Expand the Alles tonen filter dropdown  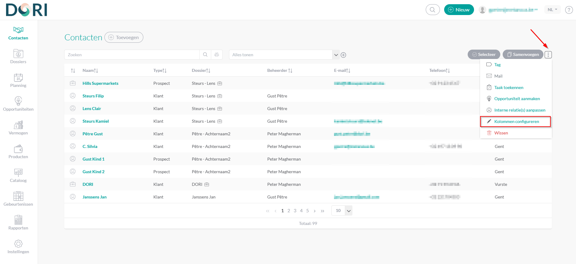pos(336,55)
